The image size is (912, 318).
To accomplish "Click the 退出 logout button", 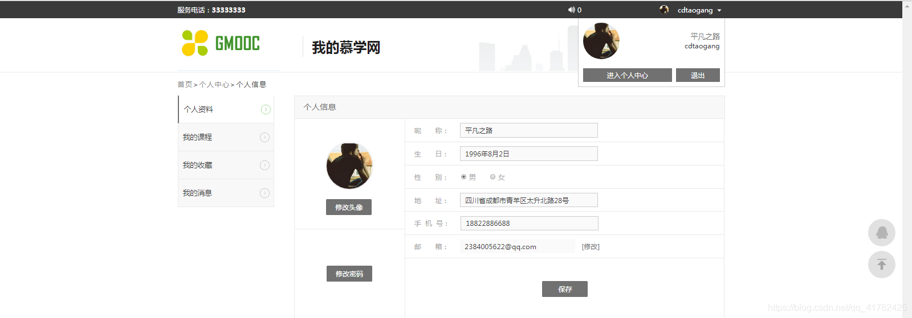I will 698,75.
